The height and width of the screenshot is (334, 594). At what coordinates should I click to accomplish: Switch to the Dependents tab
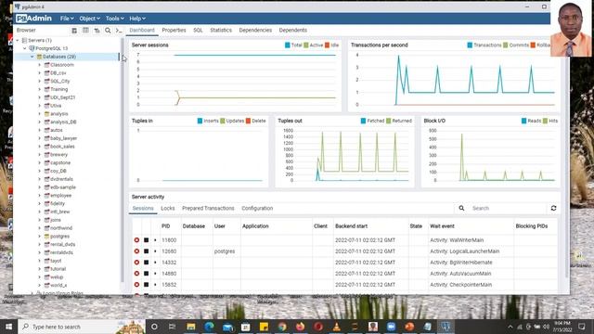coord(293,30)
